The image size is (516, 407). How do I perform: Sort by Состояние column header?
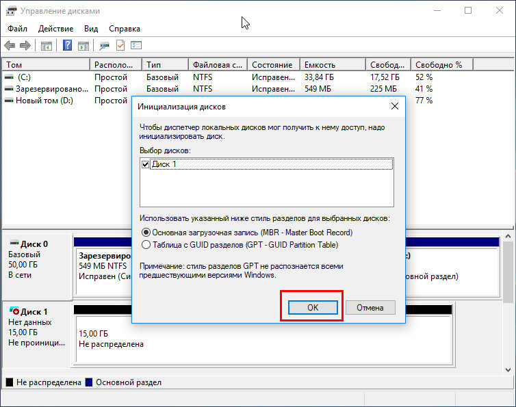(274, 64)
